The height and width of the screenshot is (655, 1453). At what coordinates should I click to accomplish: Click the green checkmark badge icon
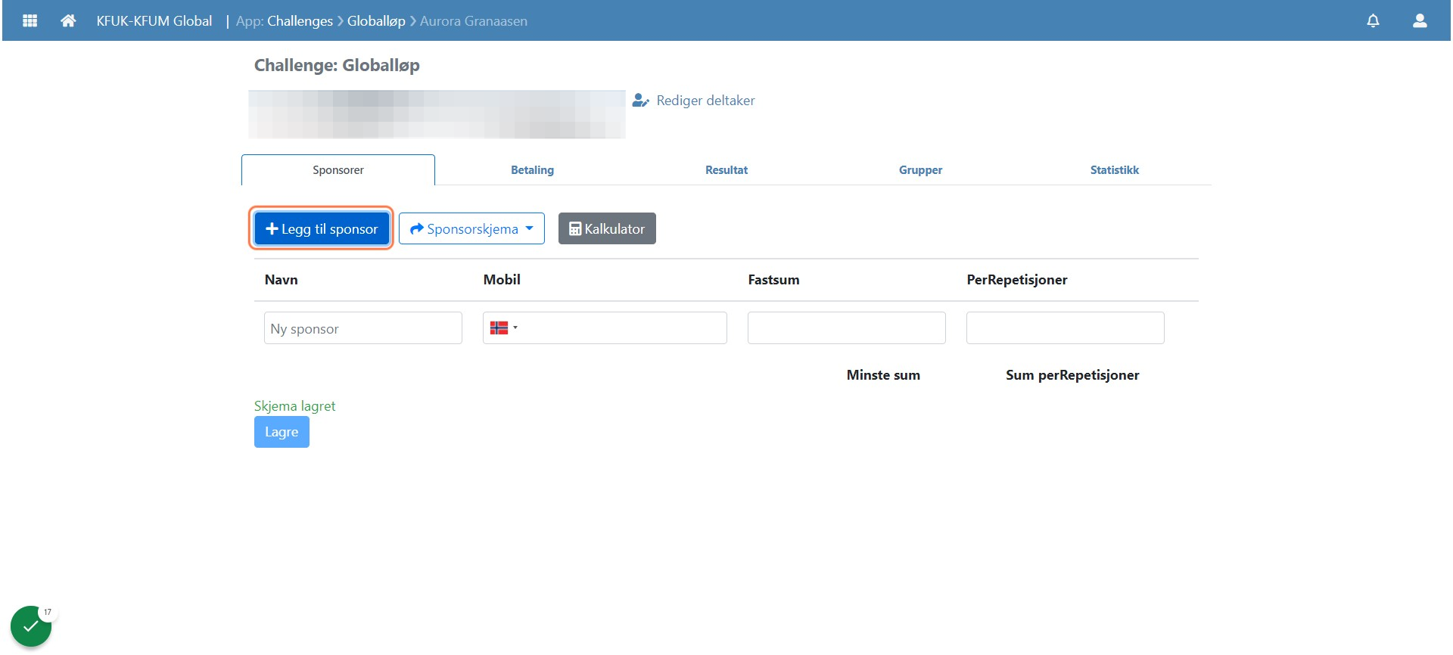pyautogui.click(x=30, y=626)
